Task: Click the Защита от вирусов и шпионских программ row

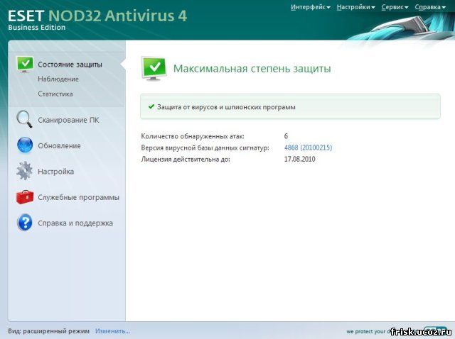Action: click(290, 106)
